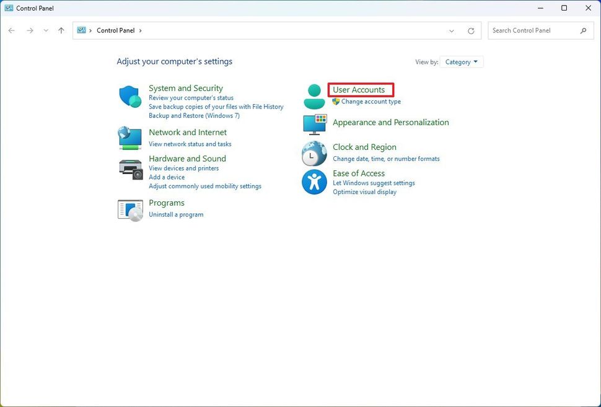The image size is (601, 407).
Task: Click the up-arrow navigation button
Action: pyautogui.click(x=61, y=30)
